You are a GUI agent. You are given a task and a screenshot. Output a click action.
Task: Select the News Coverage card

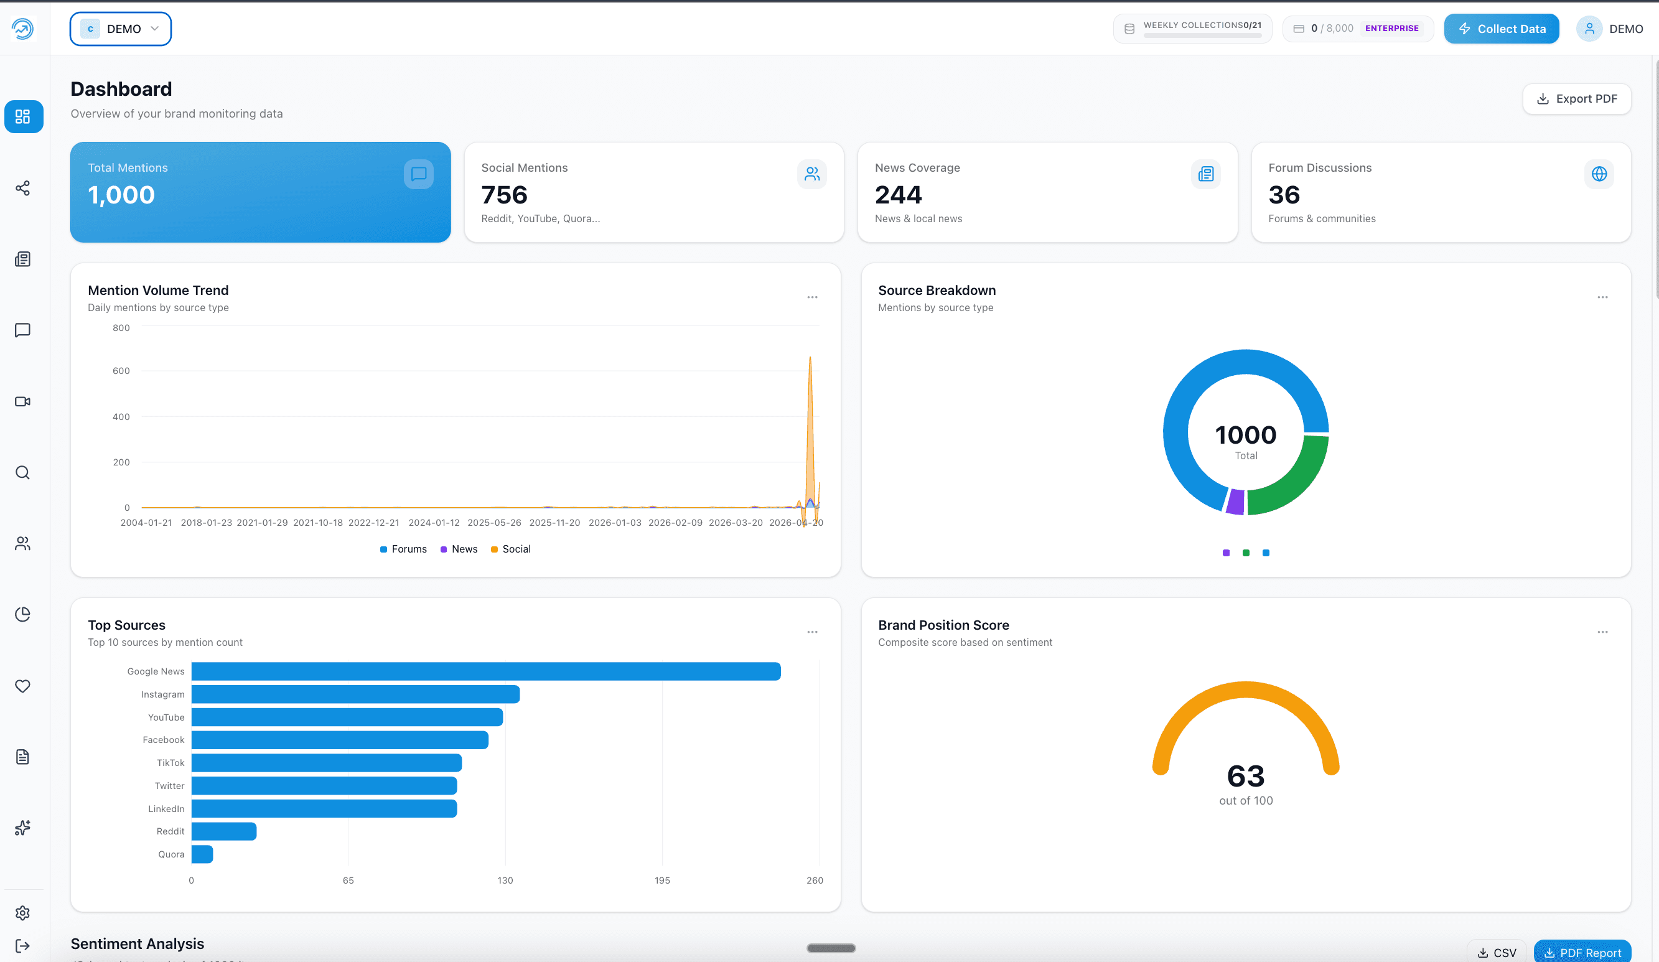(1048, 192)
